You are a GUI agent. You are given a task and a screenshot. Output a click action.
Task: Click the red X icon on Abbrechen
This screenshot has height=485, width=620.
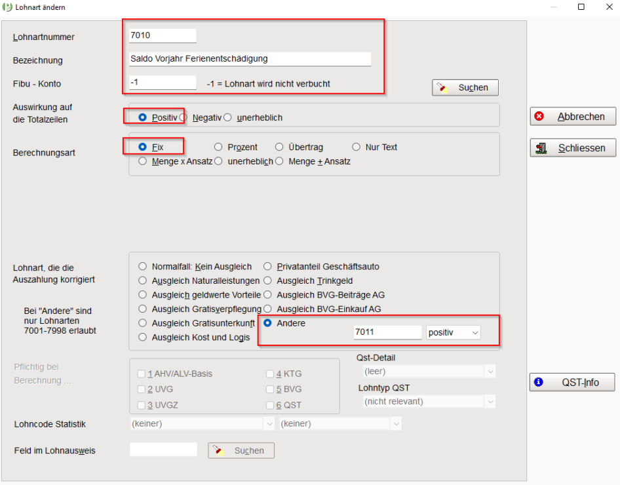(539, 116)
